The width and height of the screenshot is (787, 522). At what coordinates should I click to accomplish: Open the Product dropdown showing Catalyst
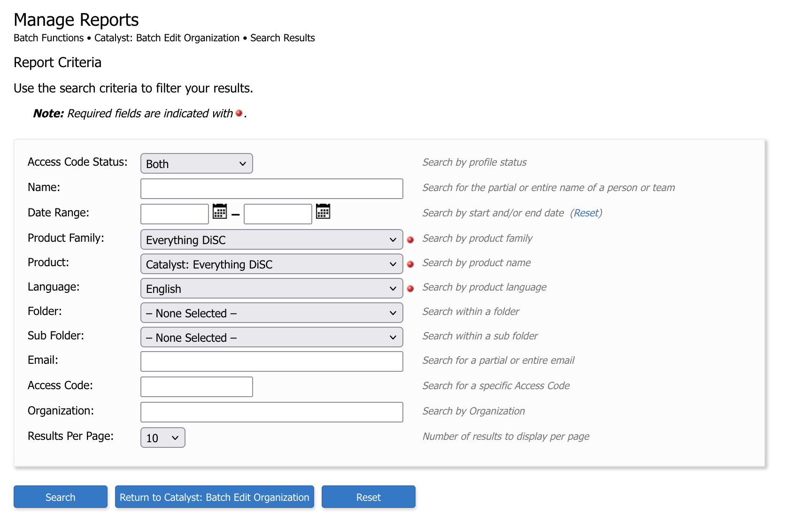click(x=272, y=264)
